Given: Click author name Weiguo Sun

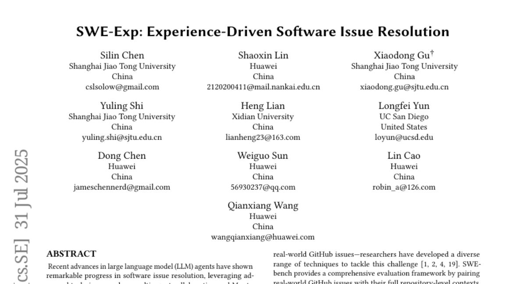Looking at the screenshot, I should tap(263, 156).
